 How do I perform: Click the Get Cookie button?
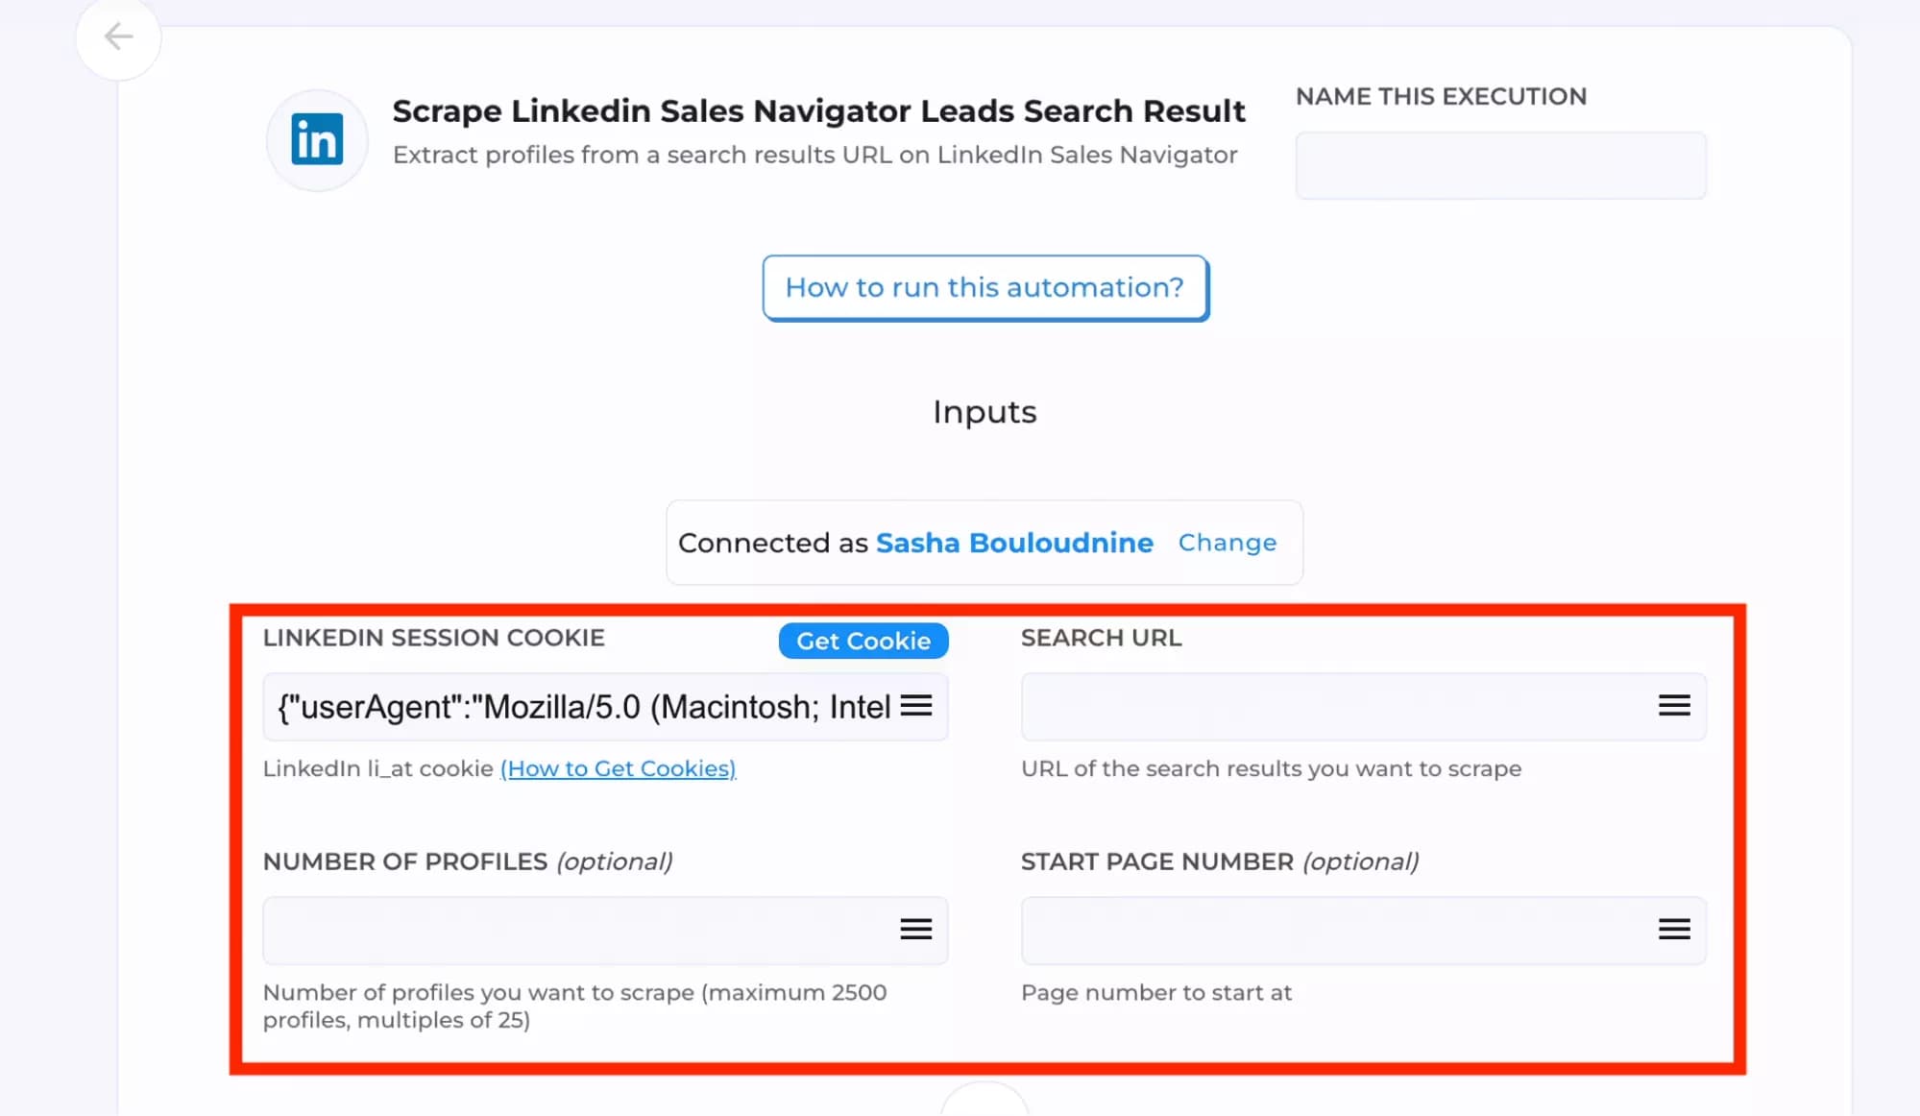(x=862, y=641)
